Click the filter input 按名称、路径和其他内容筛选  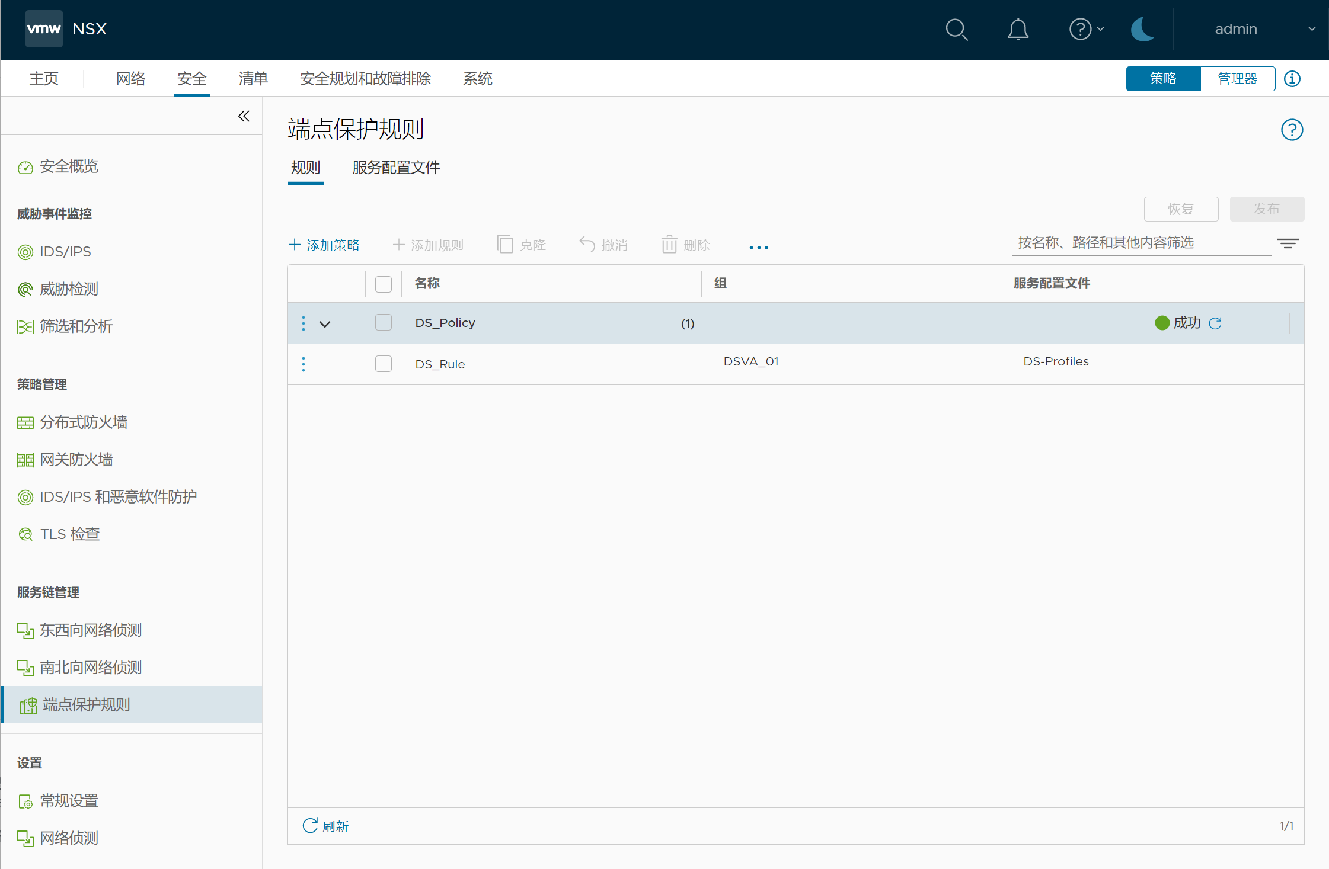pyautogui.click(x=1141, y=243)
